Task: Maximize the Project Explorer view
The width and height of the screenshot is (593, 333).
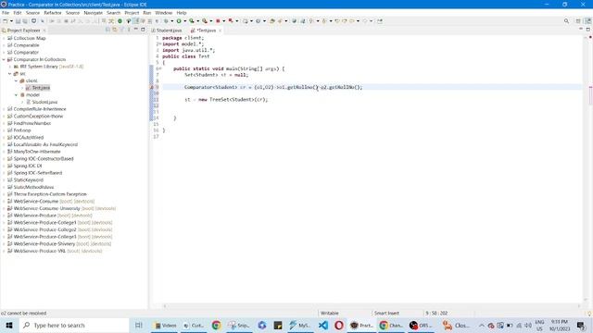Action: [x=143, y=30]
